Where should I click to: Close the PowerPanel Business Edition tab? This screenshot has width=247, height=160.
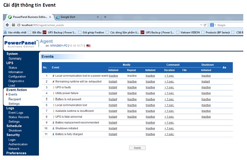[x=50, y=17]
